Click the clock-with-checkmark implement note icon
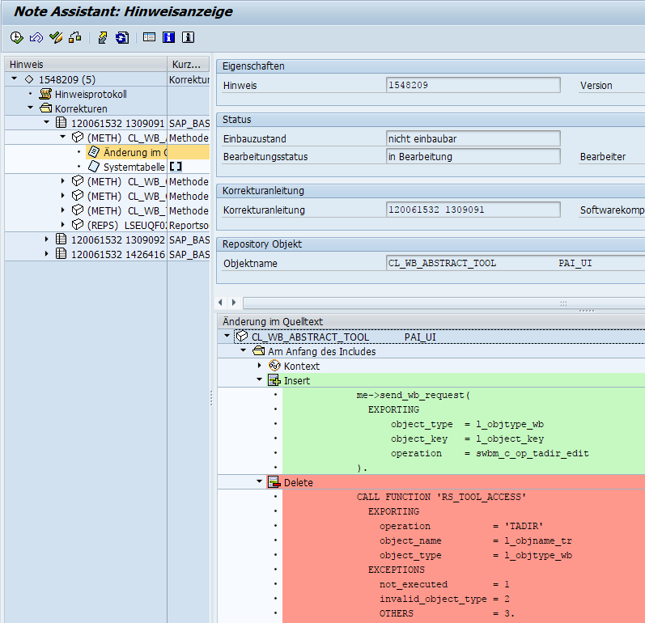 point(16,37)
